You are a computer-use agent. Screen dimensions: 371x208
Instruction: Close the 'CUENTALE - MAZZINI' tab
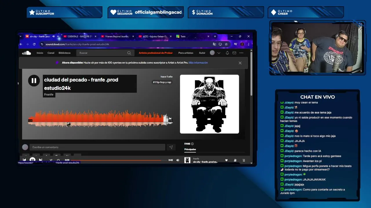pyautogui.click(x=96, y=36)
